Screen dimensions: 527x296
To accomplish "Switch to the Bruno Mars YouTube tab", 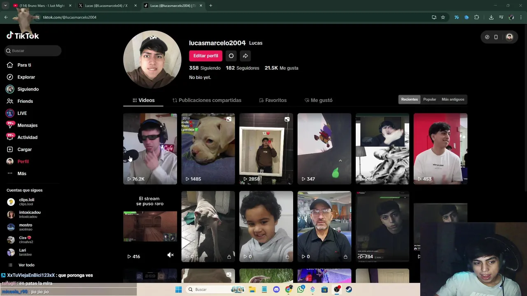I will pos(42,6).
